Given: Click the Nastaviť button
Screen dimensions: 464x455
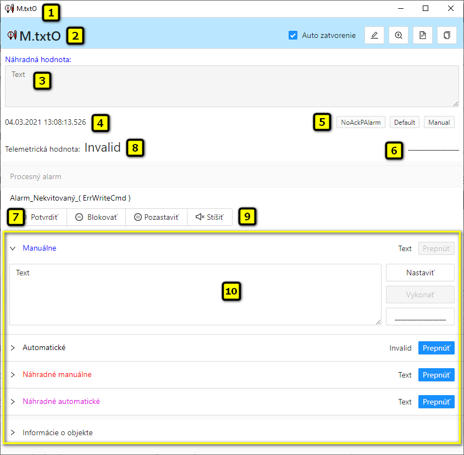Looking at the screenshot, I should coord(420,273).
